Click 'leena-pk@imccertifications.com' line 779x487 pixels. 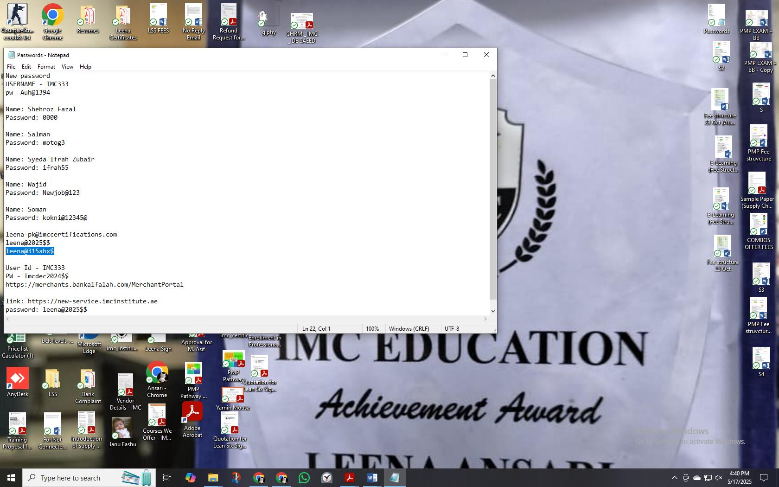[x=61, y=234]
